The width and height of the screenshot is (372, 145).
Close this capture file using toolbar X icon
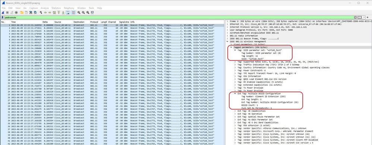[31, 12]
